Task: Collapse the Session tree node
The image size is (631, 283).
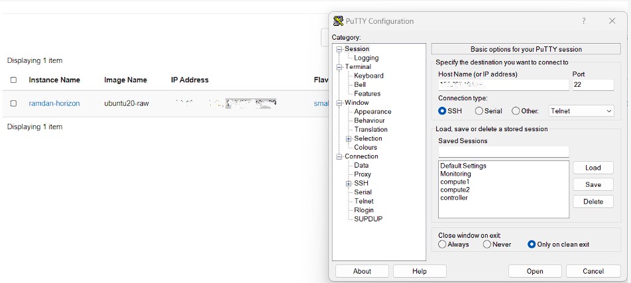Action: click(x=339, y=49)
